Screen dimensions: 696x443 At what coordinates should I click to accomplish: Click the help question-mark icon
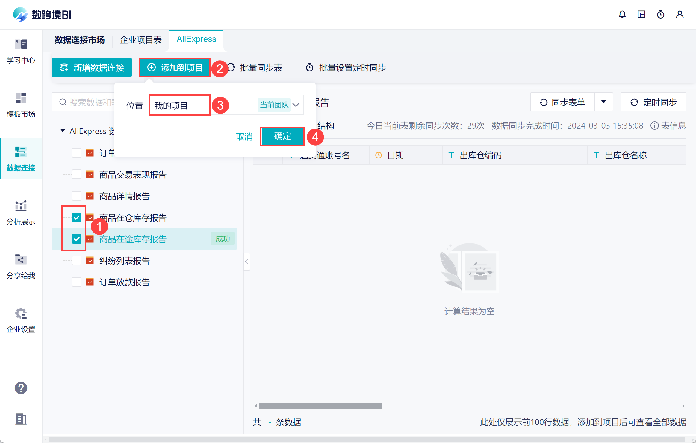coord(21,388)
